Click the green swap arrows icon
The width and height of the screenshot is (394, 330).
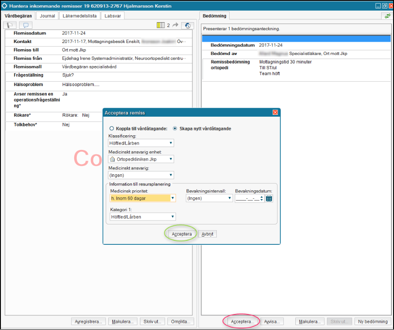(x=386, y=16)
